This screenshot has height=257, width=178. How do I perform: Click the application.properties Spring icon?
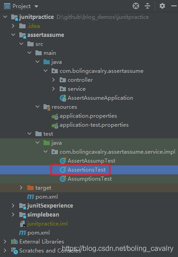(55, 116)
